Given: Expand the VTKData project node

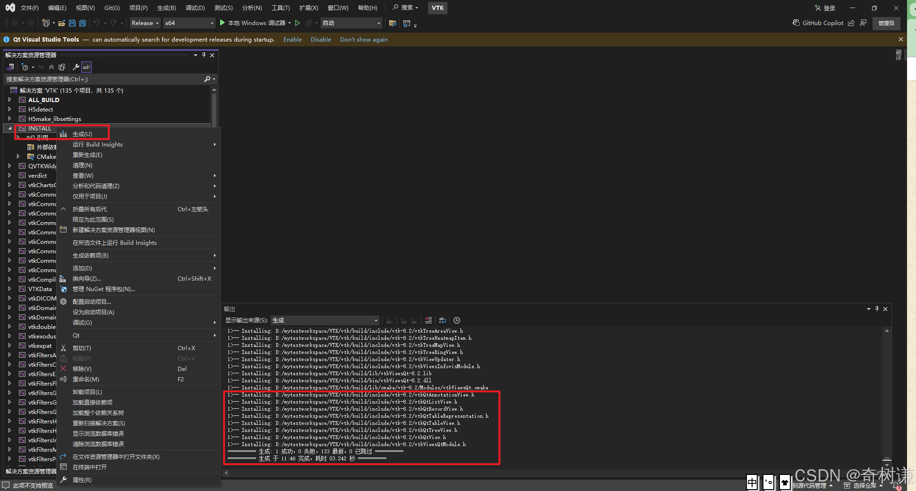Looking at the screenshot, I should (x=9, y=289).
